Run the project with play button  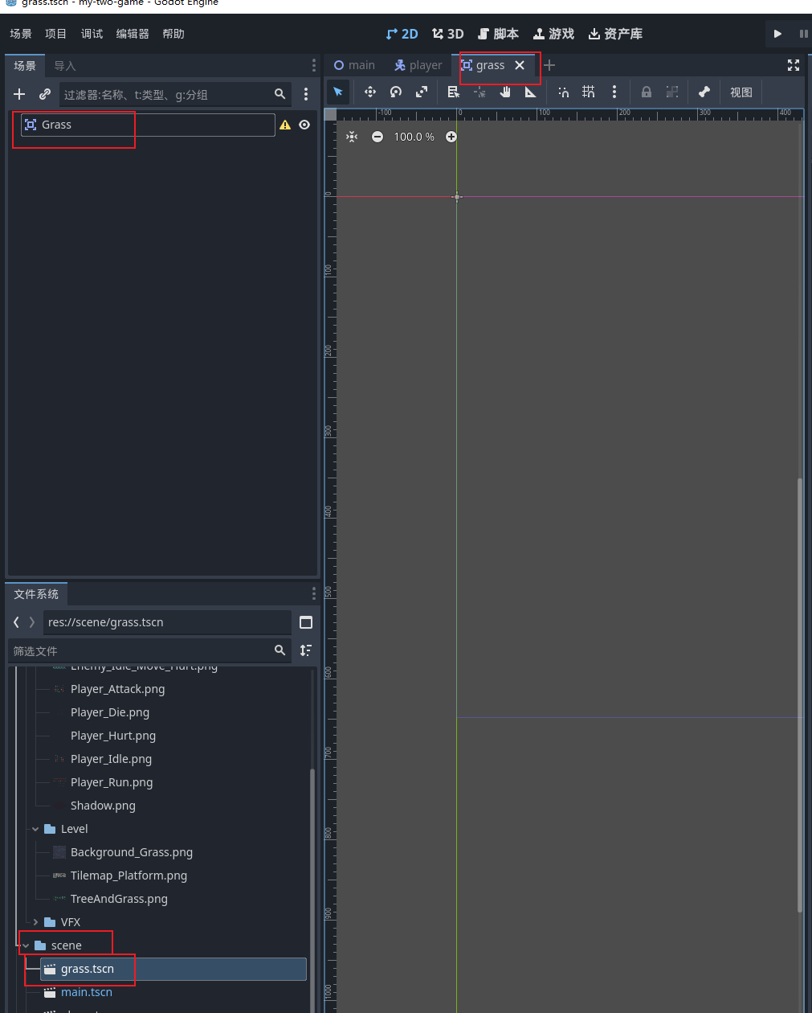click(x=777, y=34)
